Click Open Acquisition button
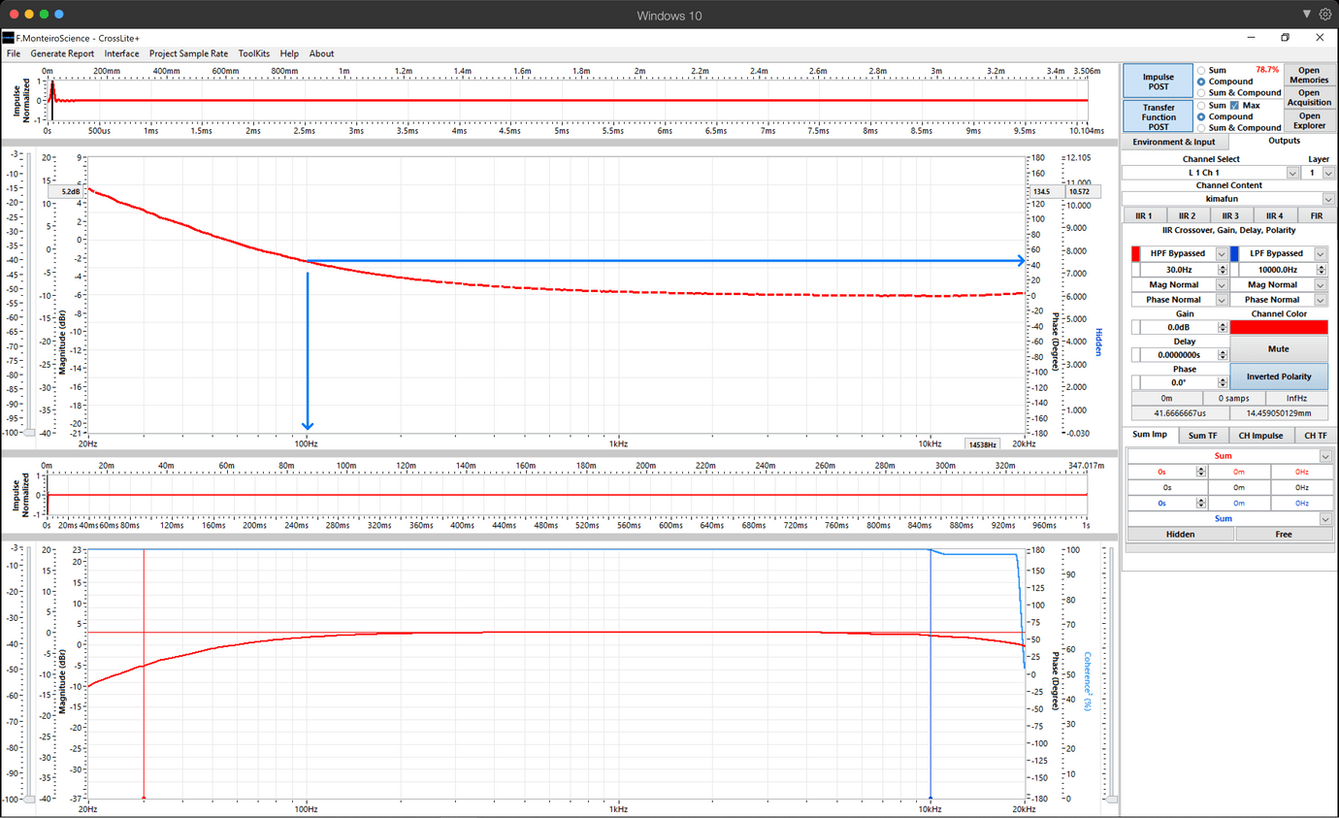Viewport: 1339px width, 818px height. click(x=1309, y=97)
